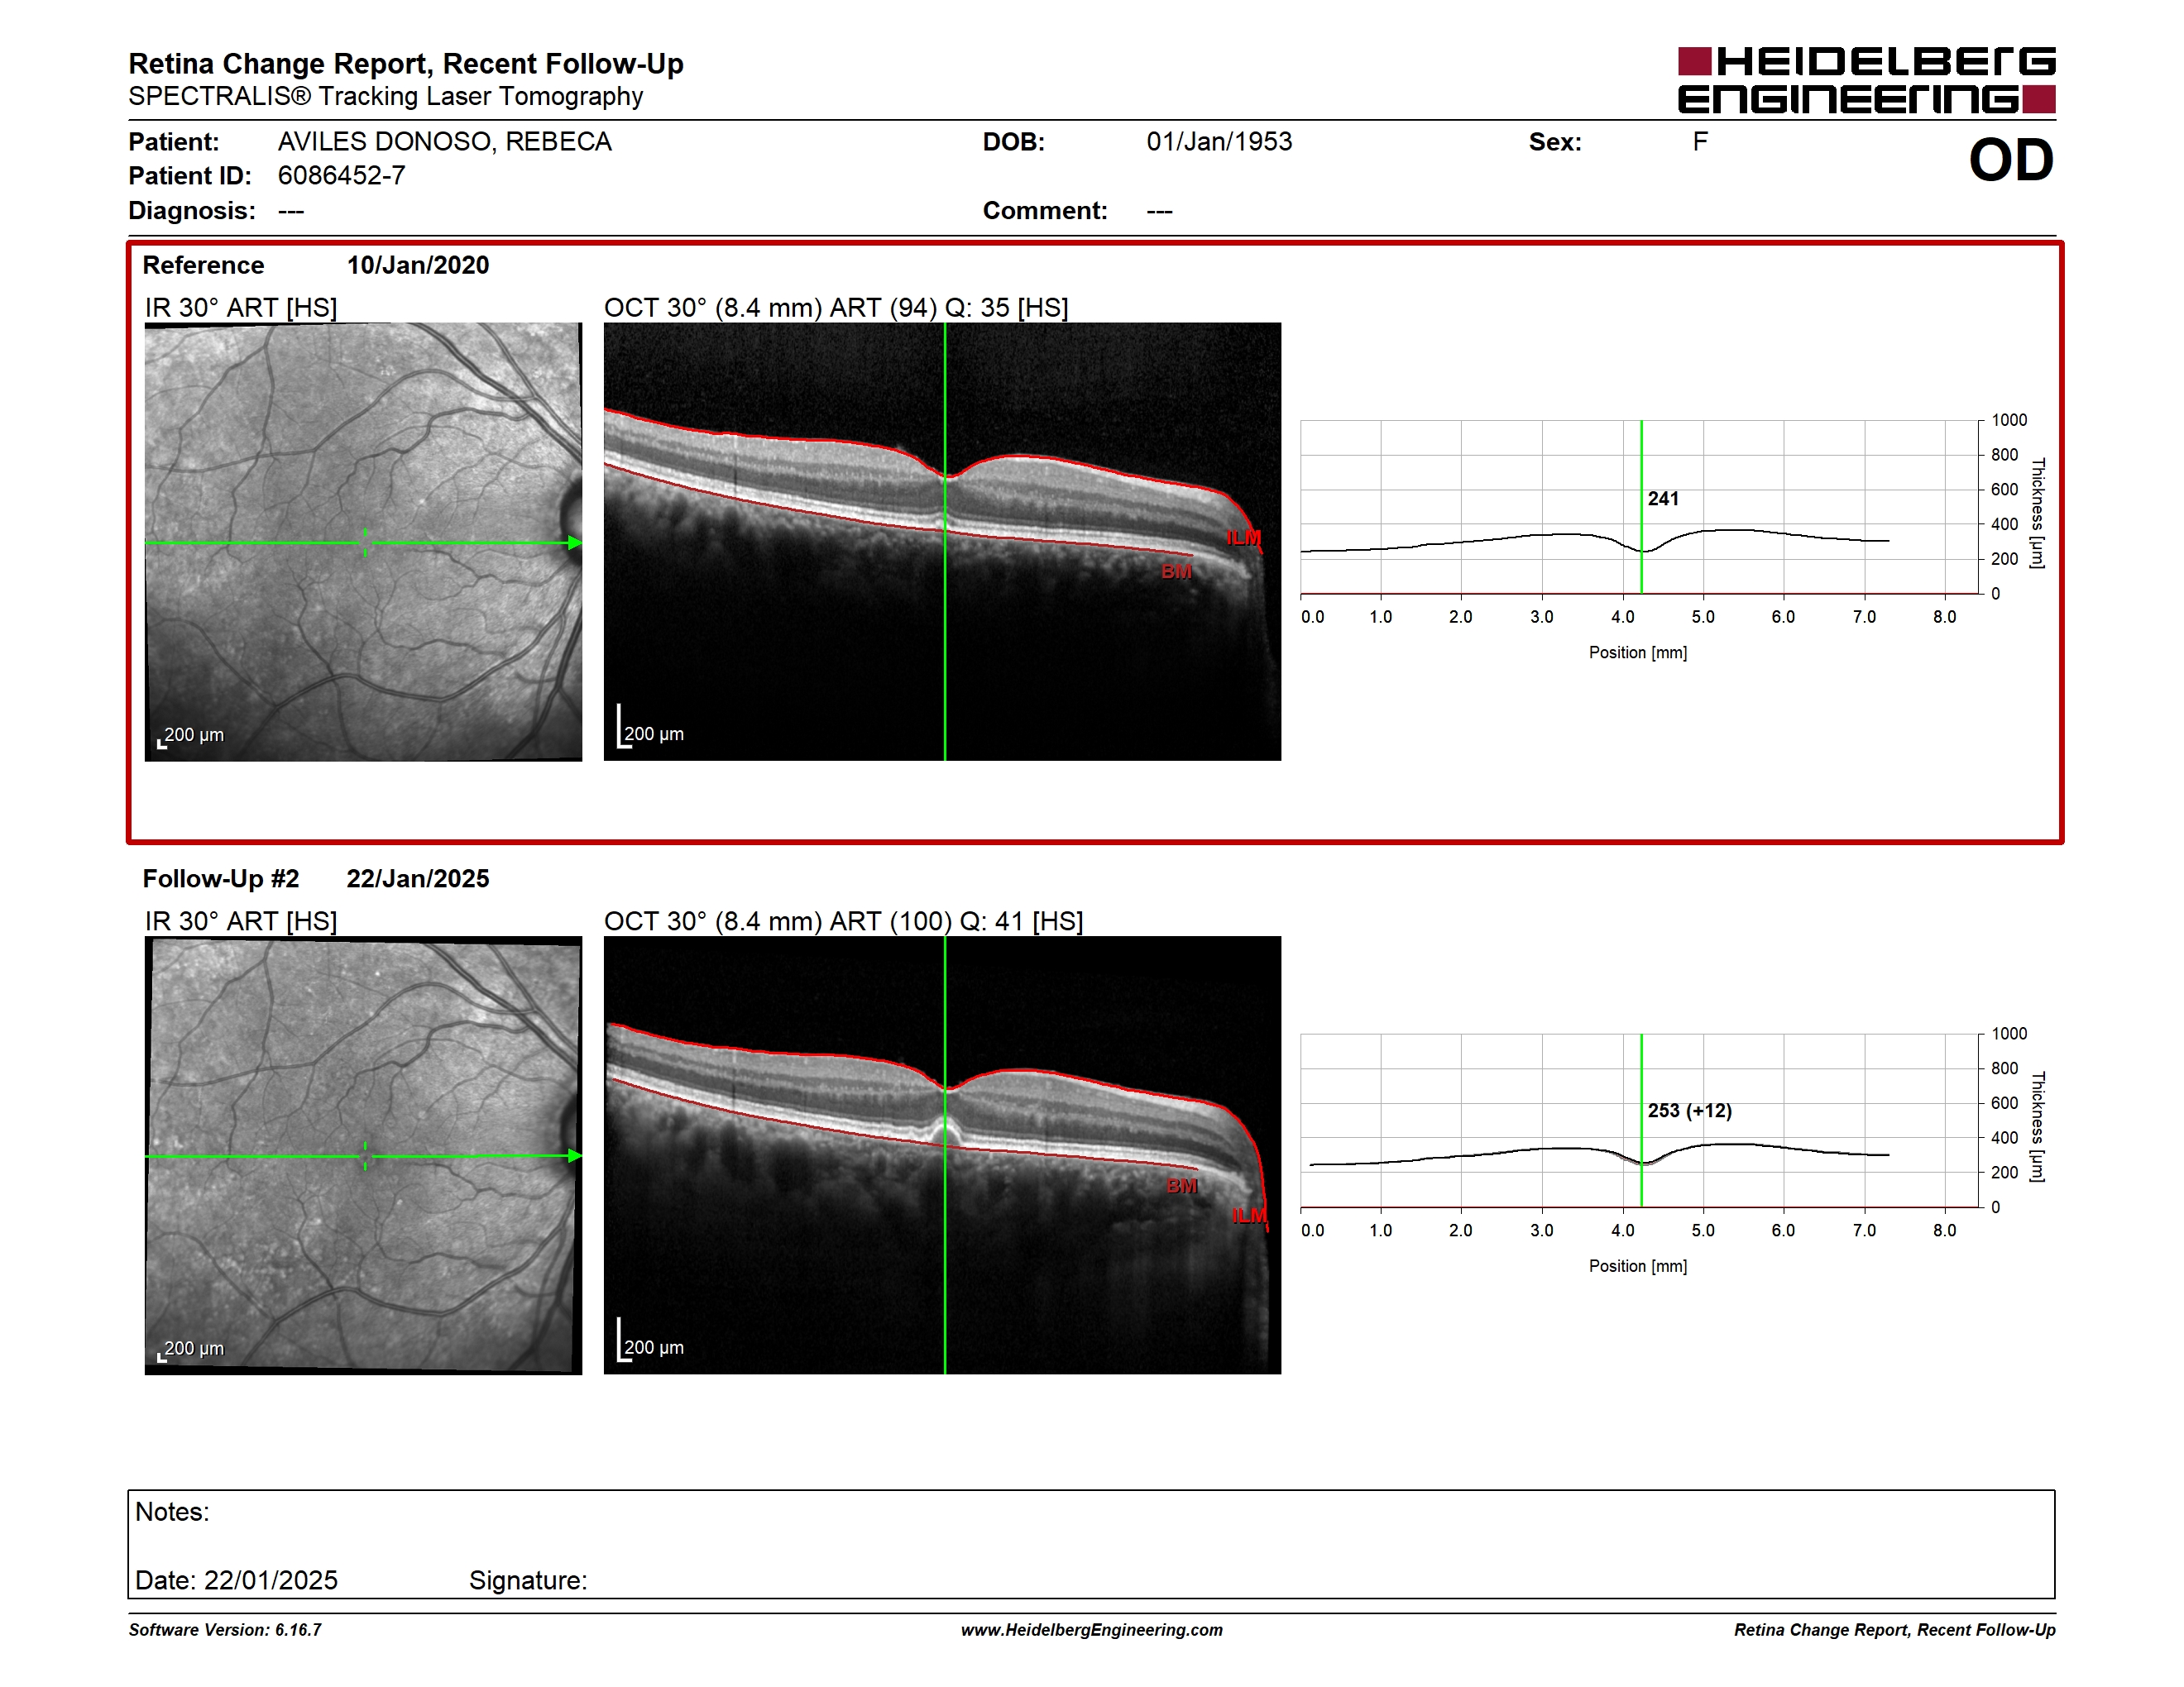Click the DOB value 01/Jan/1953
The width and height of the screenshot is (2184, 1687).
pos(1219,142)
